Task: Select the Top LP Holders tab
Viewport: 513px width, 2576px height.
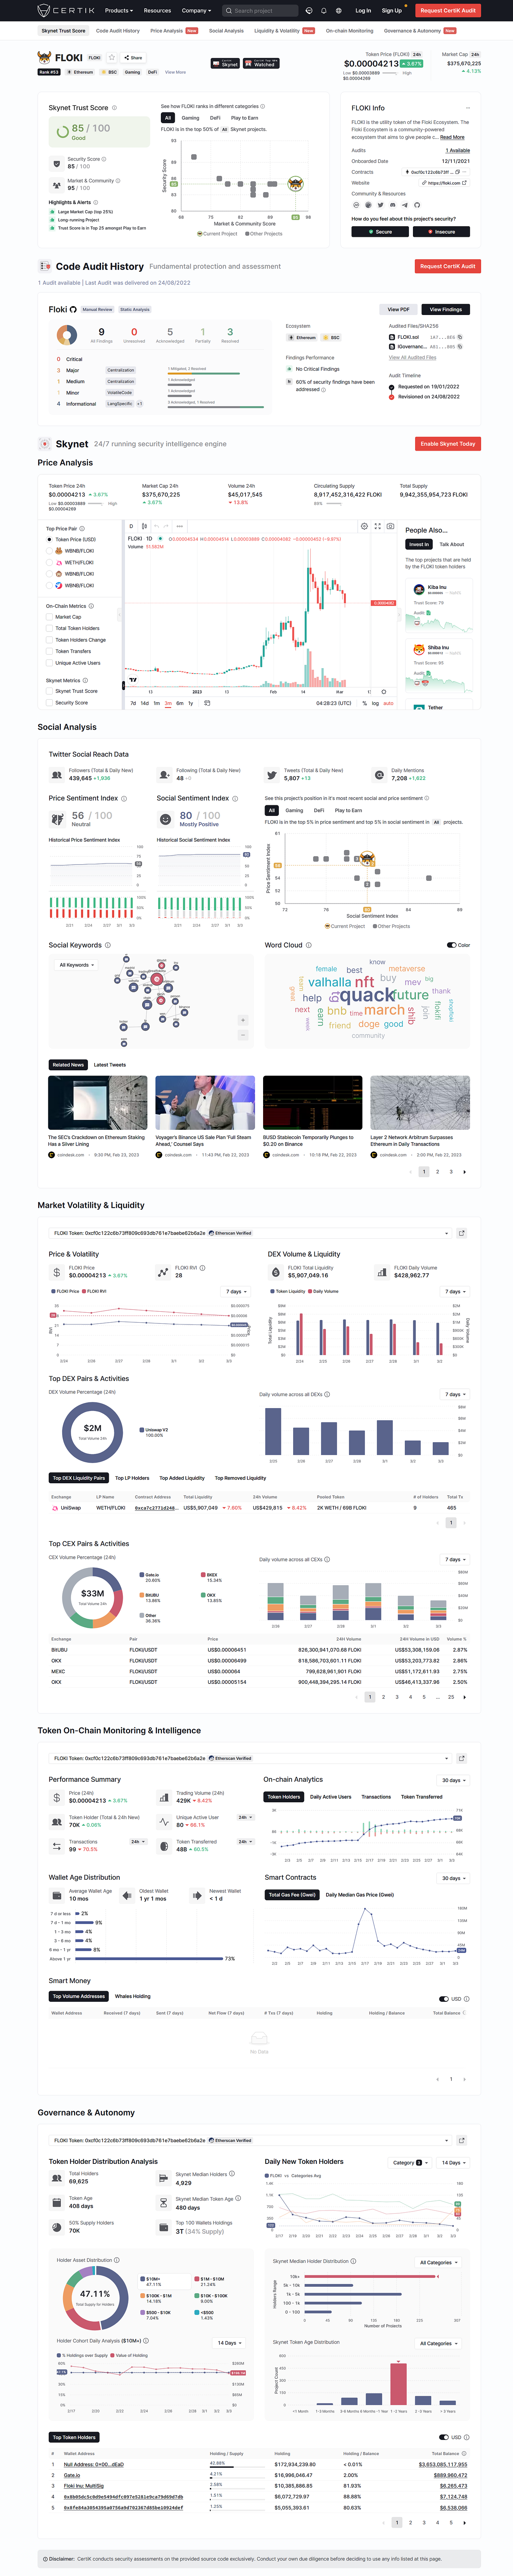Action: [x=132, y=1478]
